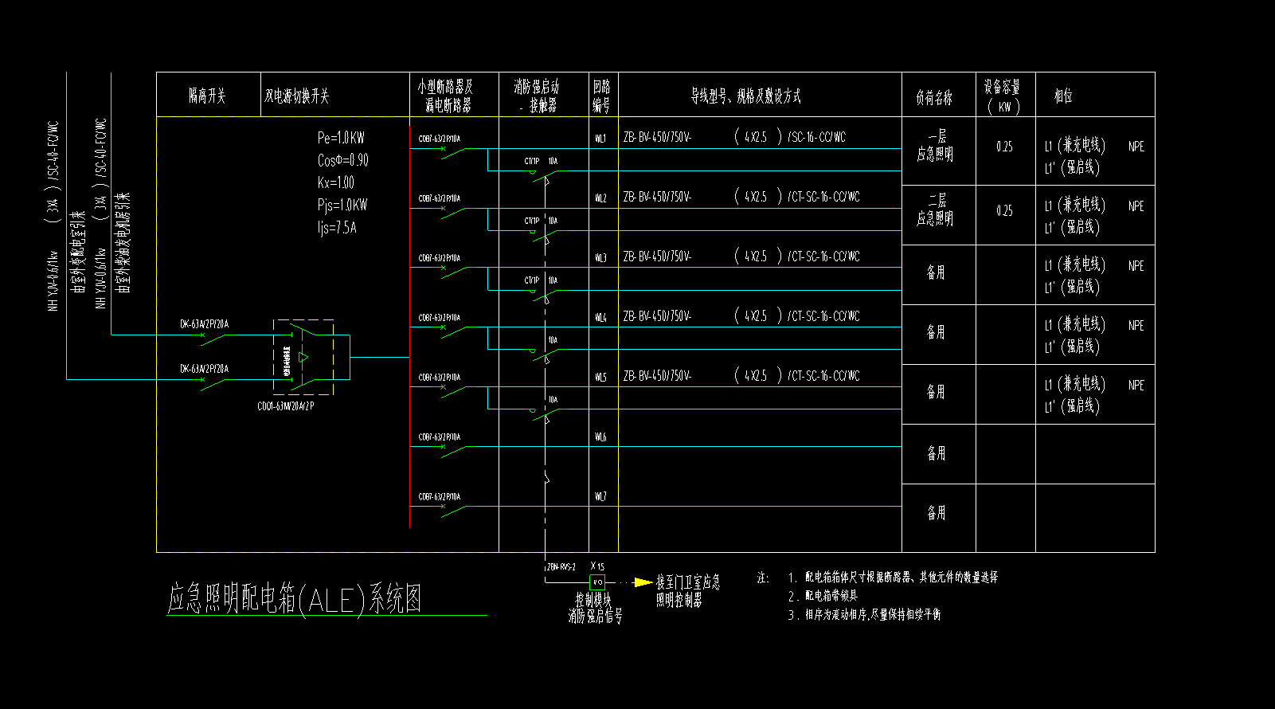Click the "小型断路器及漏电断路器" header text

[445, 96]
